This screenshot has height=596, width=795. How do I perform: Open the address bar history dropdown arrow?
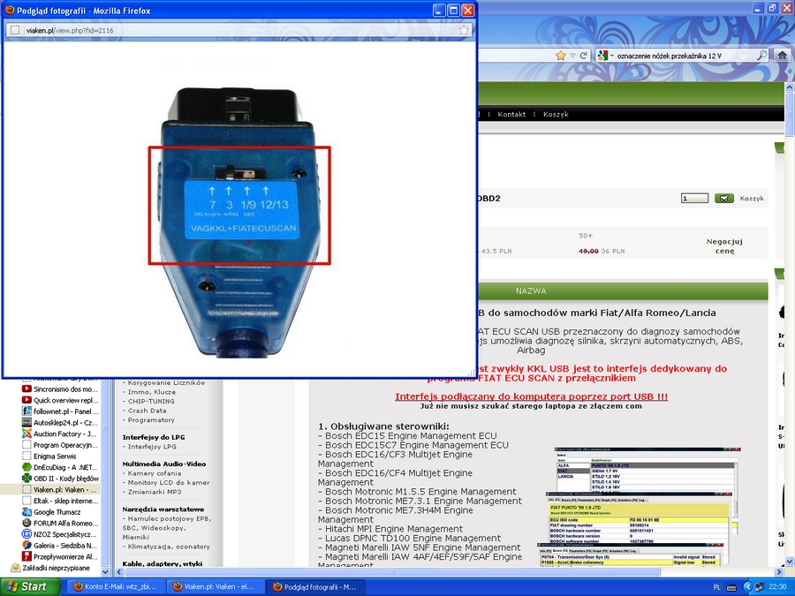click(x=573, y=56)
